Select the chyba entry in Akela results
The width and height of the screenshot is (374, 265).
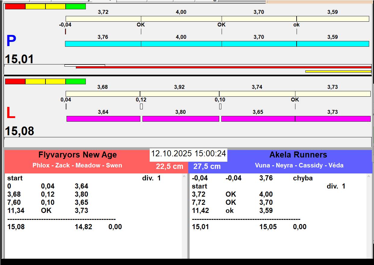click(303, 178)
